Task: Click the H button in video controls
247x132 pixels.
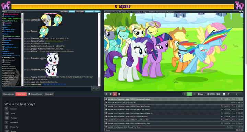Action: (x=237, y=94)
